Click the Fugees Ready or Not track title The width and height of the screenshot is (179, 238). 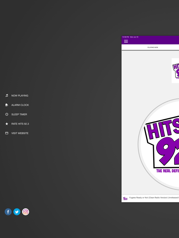(154, 198)
